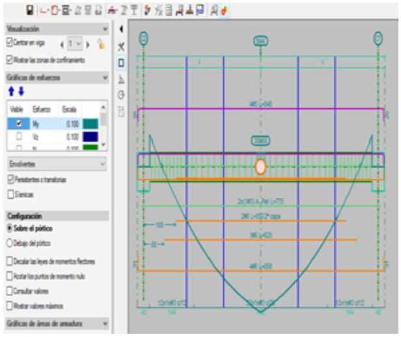The width and height of the screenshot is (401, 337).
Task: Click the teal color swatch for My
Action: [x=89, y=122]
